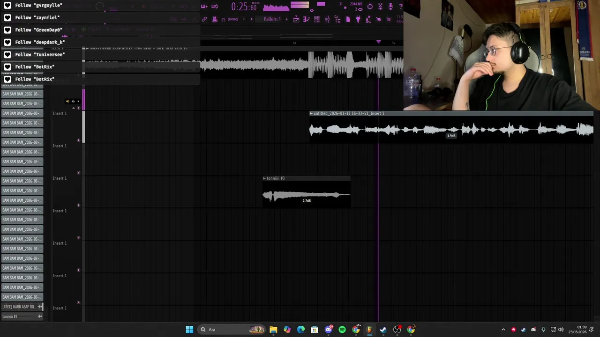The width and height of the screenshot is (600, 337).
Task: Click heart icon beside Follow "GreenDay0"
Action: [7, 29]
